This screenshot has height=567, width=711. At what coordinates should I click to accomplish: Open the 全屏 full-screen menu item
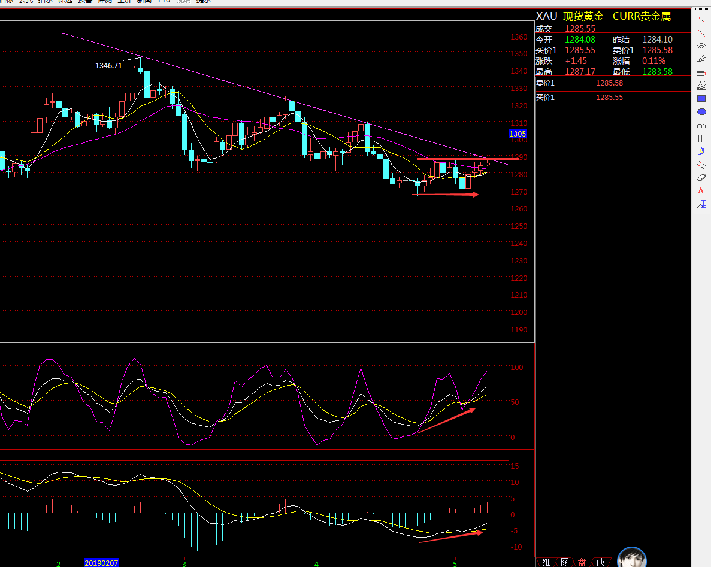pos(125,1)
